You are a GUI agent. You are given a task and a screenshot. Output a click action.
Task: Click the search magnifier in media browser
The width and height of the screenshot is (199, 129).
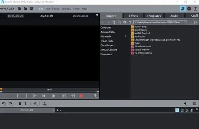(x=119, y=22)
